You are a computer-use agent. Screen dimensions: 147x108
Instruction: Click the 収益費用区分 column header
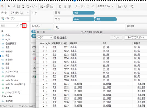(x=57, y=43)
